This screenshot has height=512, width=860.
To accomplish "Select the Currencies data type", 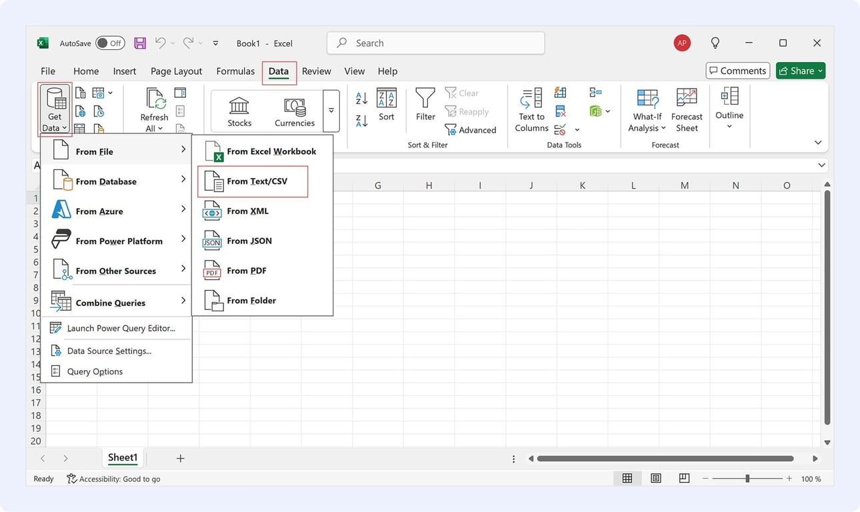I will pyautogui.click(x=295, y=111).
